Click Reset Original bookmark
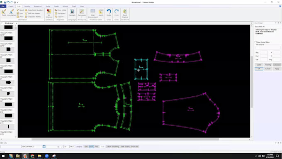The width and height of the screenshot is (282, 159). 125,14
